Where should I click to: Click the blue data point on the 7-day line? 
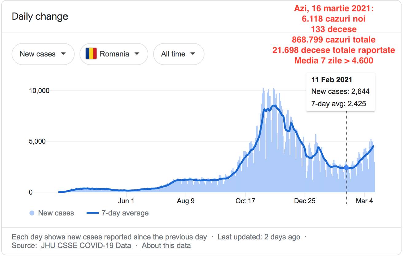point(346,168)
